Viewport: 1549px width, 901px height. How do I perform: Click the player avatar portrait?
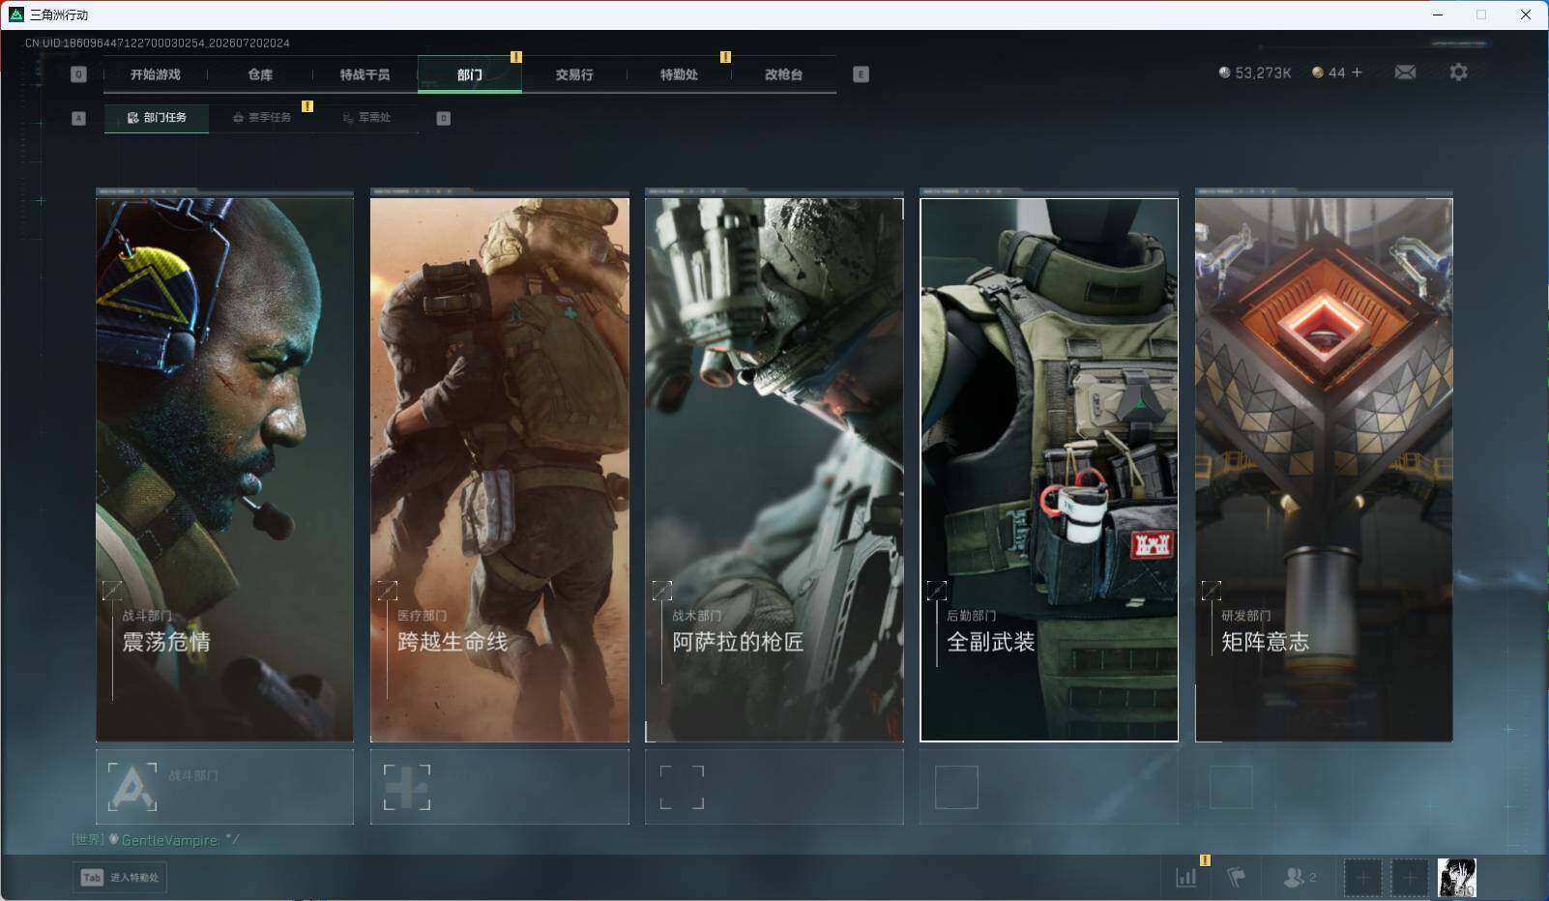point(1456,877)
